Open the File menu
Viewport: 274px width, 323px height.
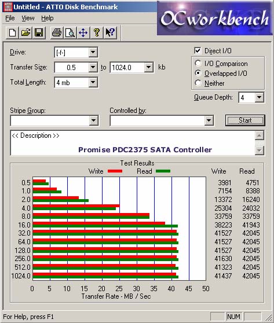point(10,18)
